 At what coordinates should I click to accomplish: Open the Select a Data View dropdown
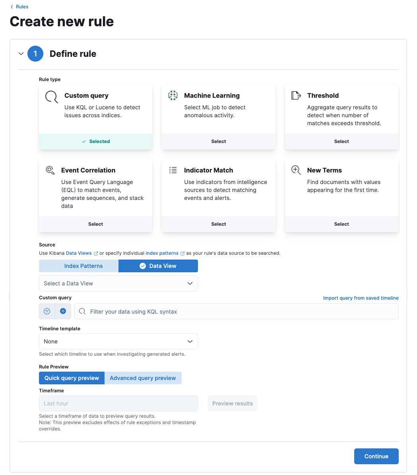click(x=118, y=283)
